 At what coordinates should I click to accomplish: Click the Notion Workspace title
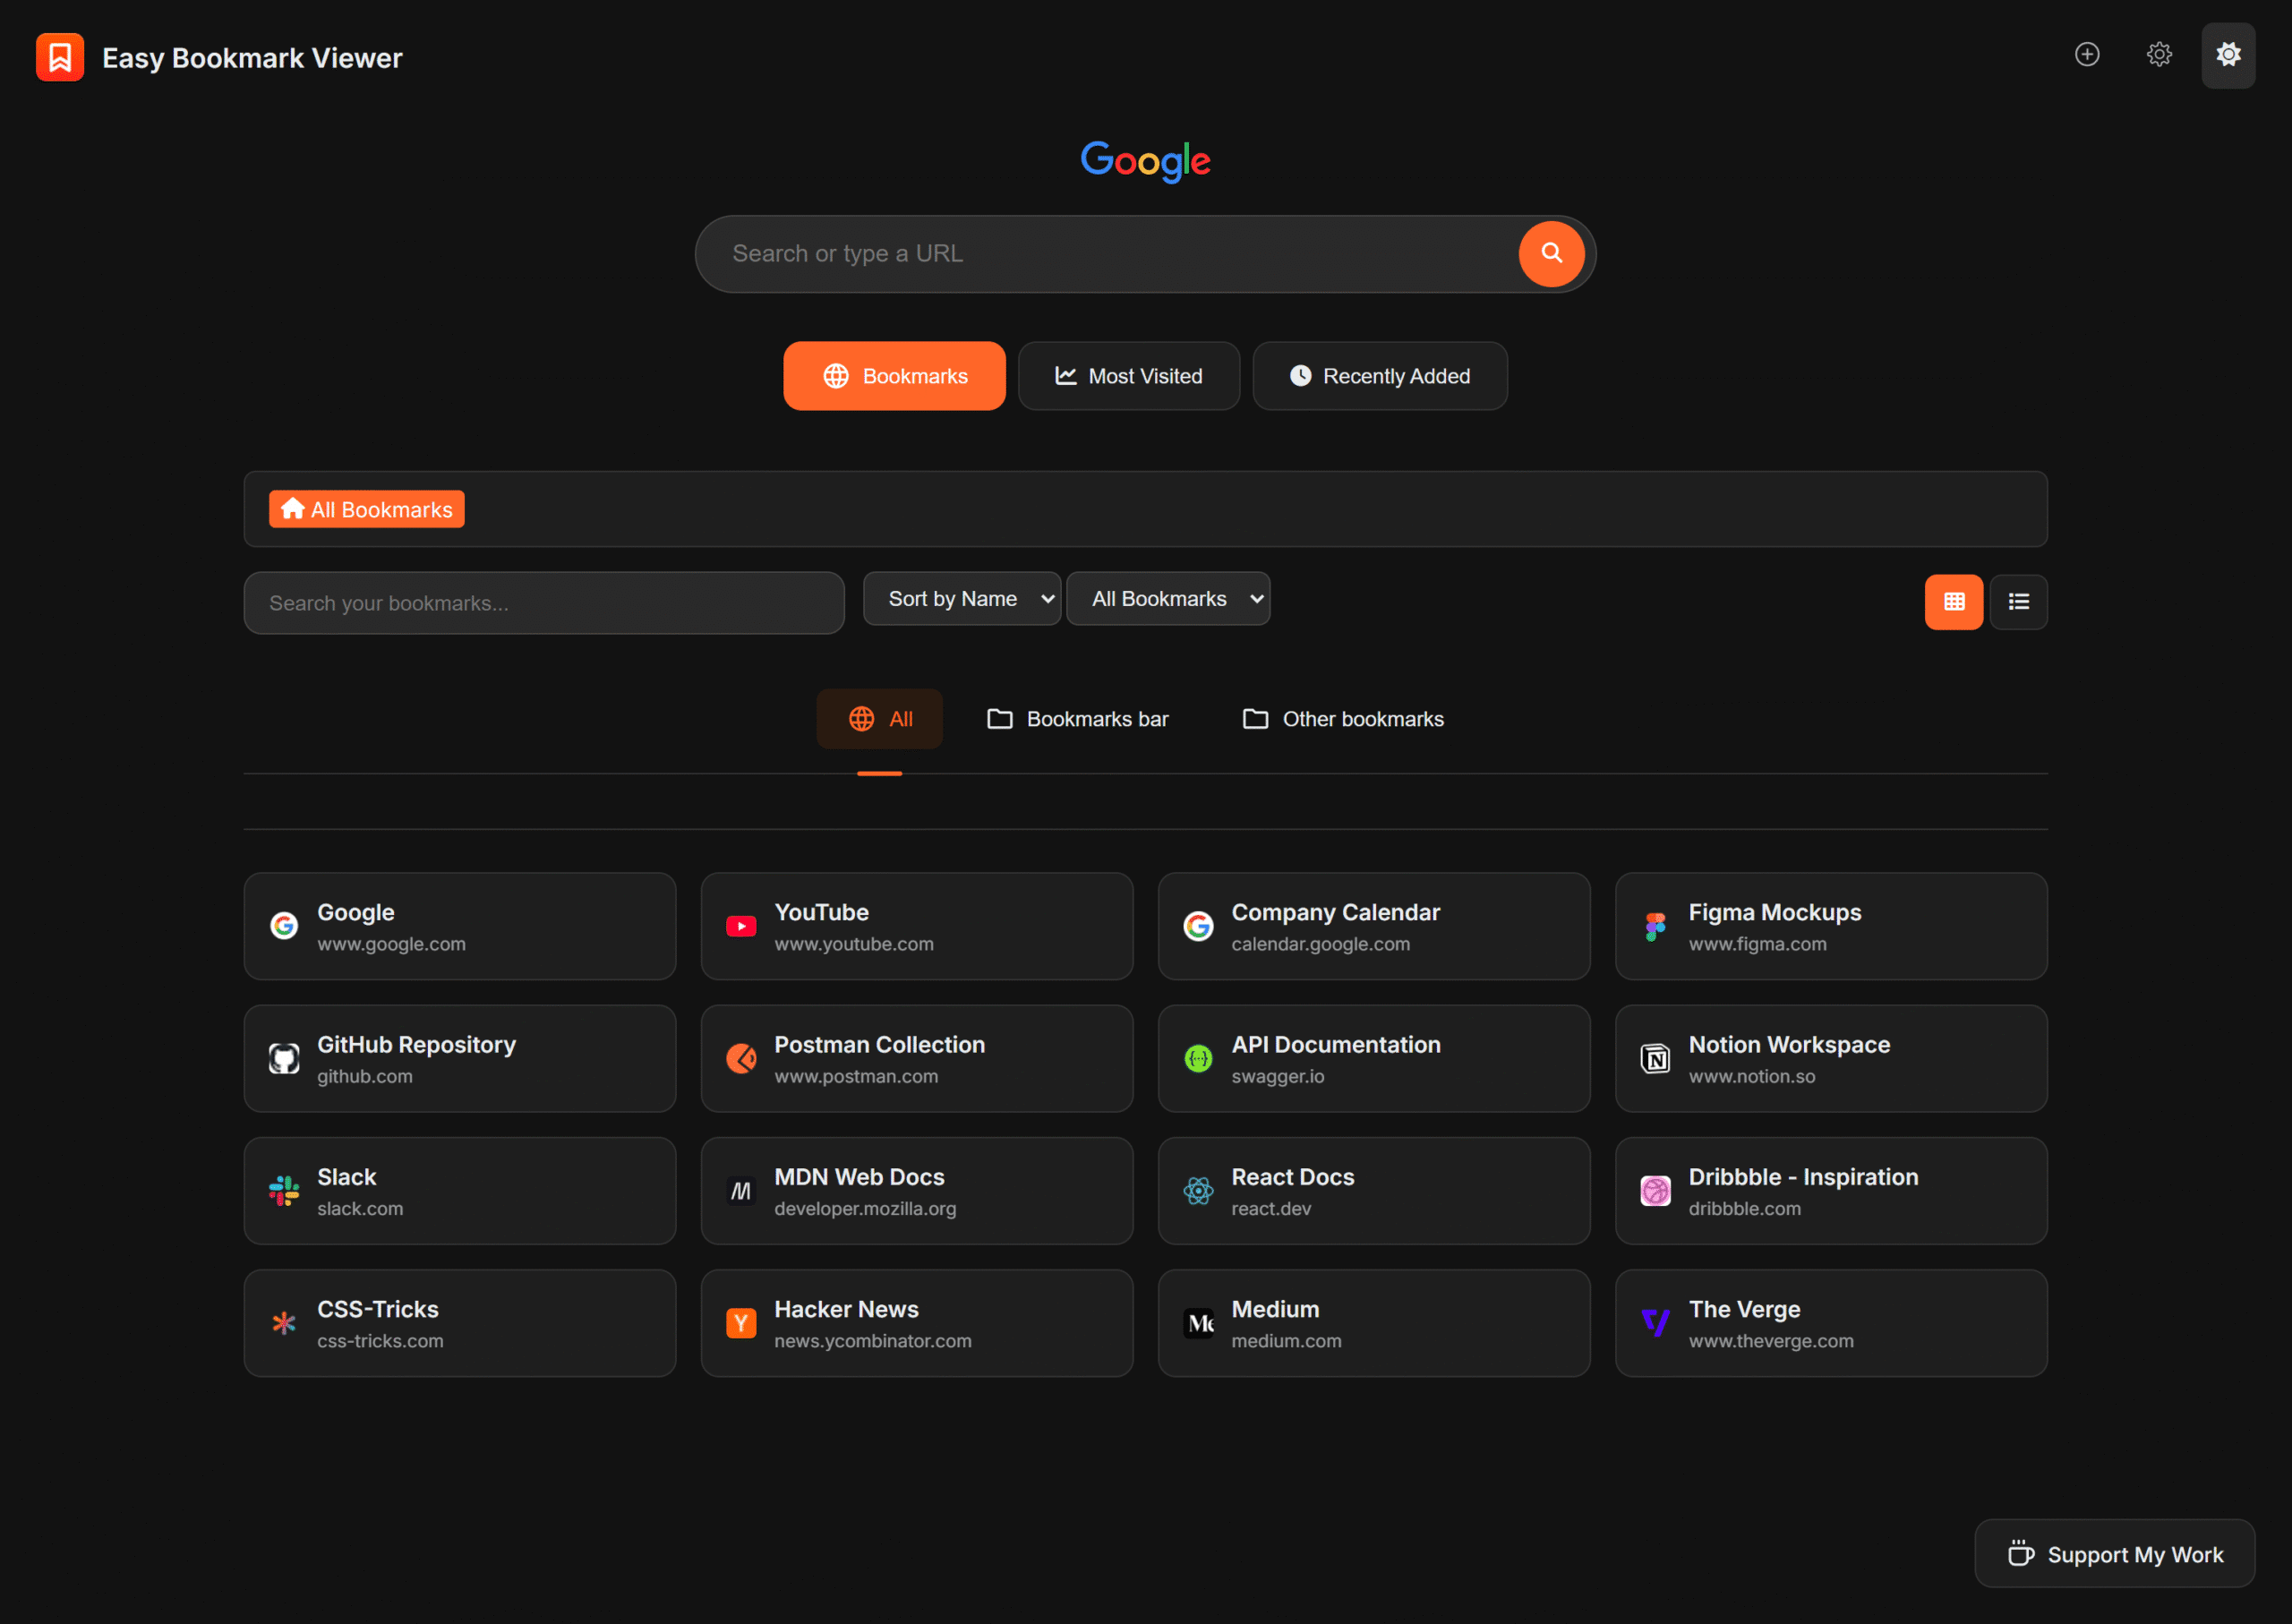[1789, 1044]
